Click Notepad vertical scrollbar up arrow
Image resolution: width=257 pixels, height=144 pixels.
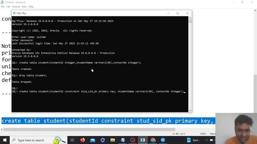(x=255, y=11)
